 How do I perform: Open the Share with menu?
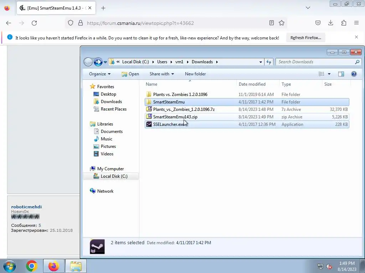161,74
